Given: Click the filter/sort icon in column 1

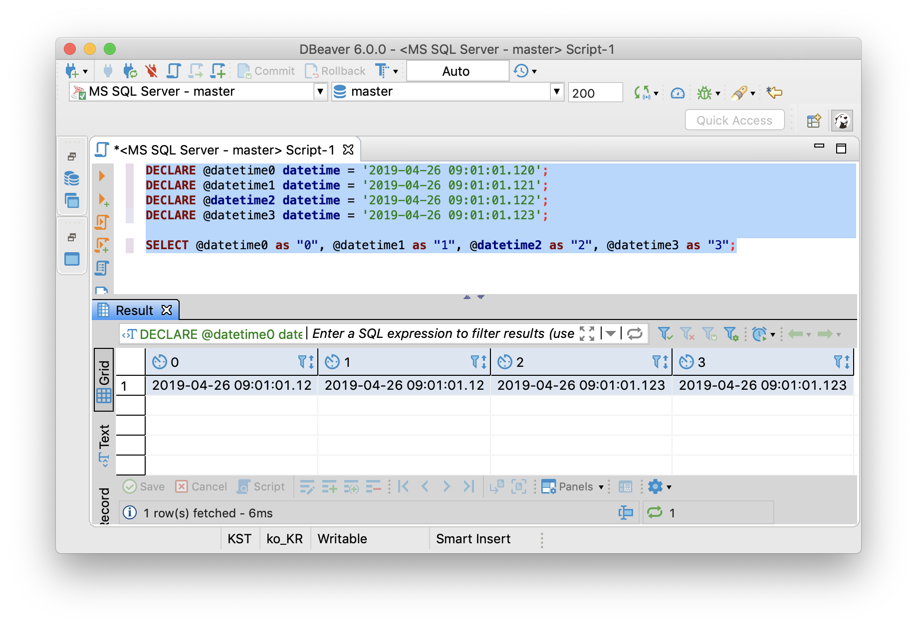Looking at the screenshot, I should click(479, 362).
